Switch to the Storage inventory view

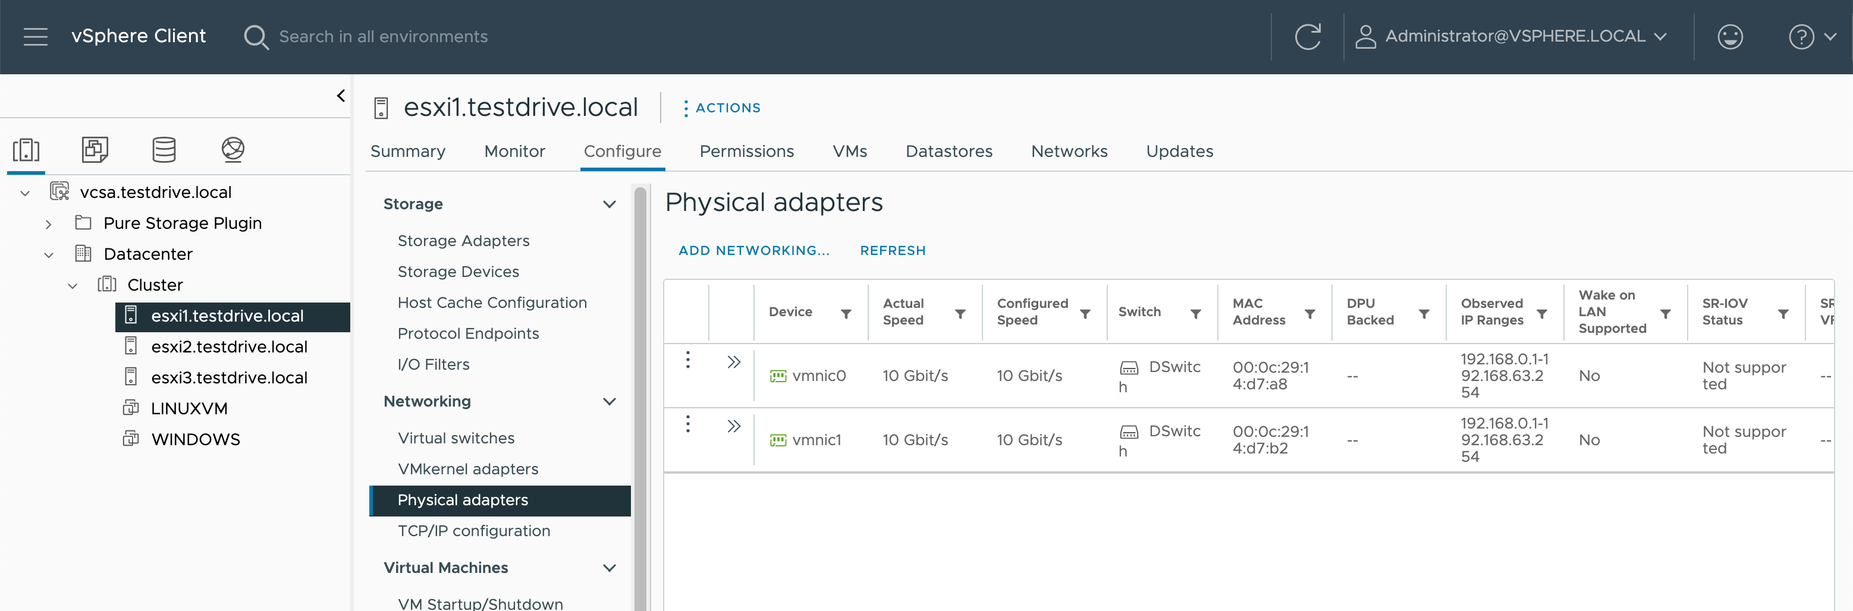[164, 150]
